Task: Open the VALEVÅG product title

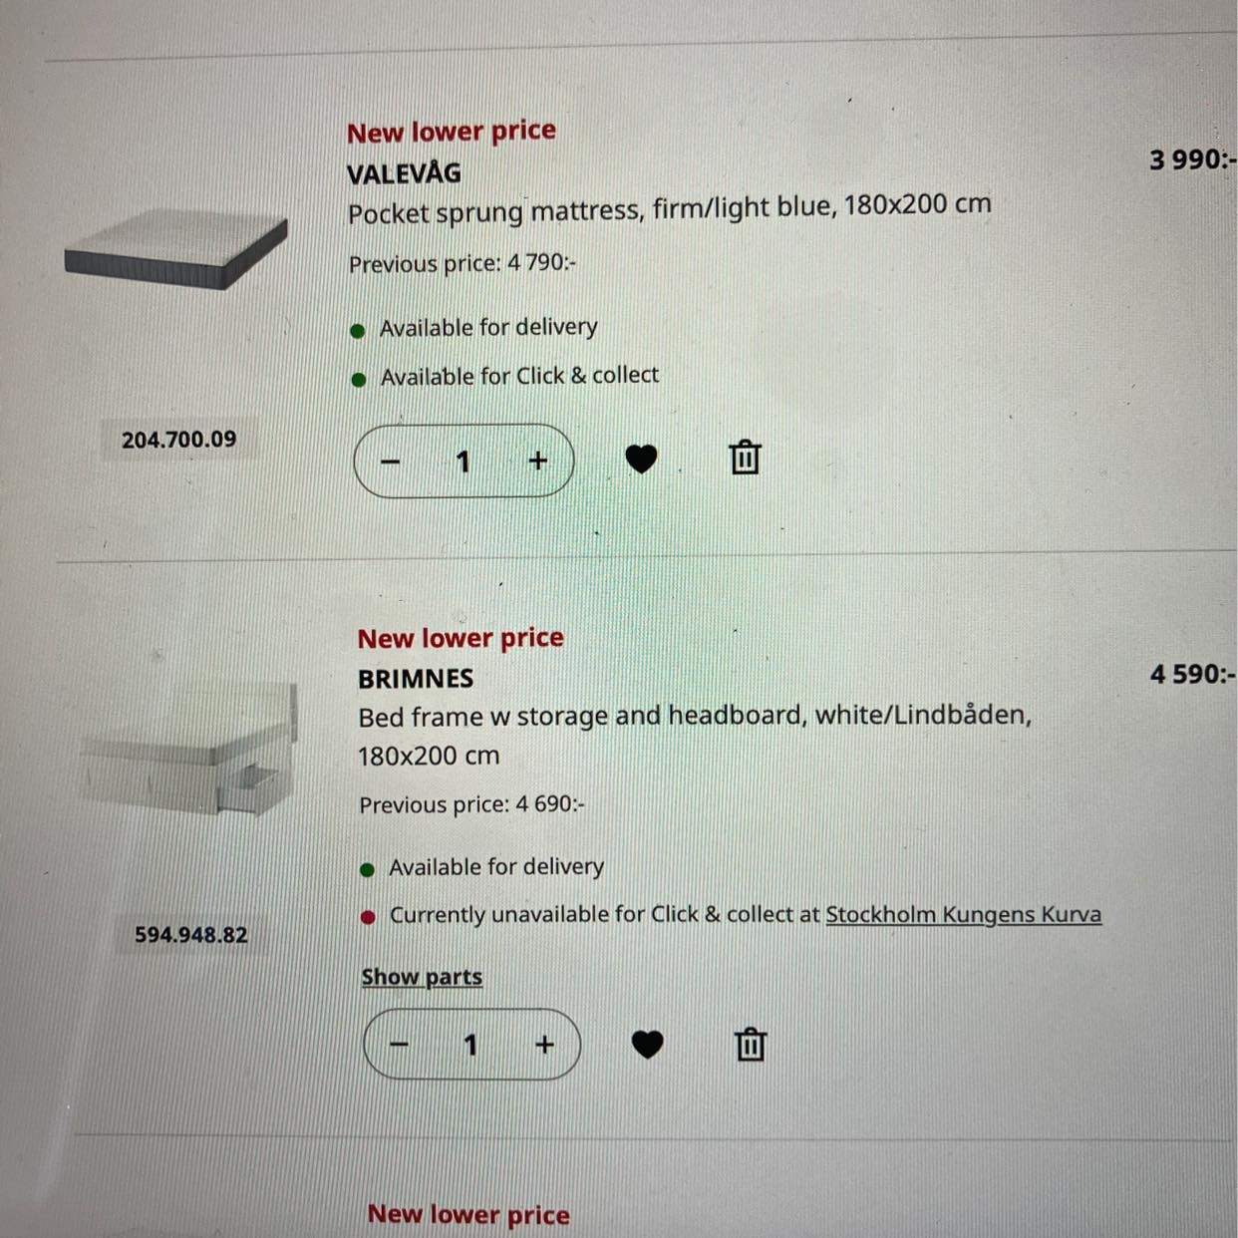Action: tap(404, 173)
